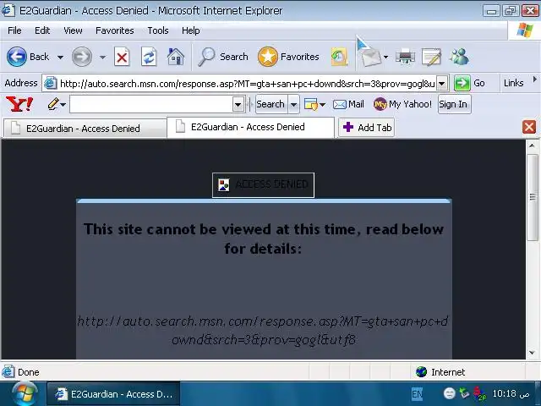
Task: Expand the address bar dropdown
Action: pos(442,83)
